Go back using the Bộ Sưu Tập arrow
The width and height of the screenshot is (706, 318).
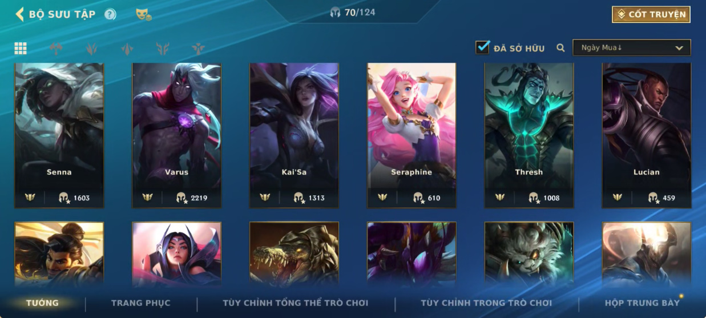(x=20, y=14)
